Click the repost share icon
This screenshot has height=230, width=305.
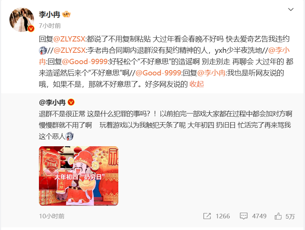click(x=207, y=216)
